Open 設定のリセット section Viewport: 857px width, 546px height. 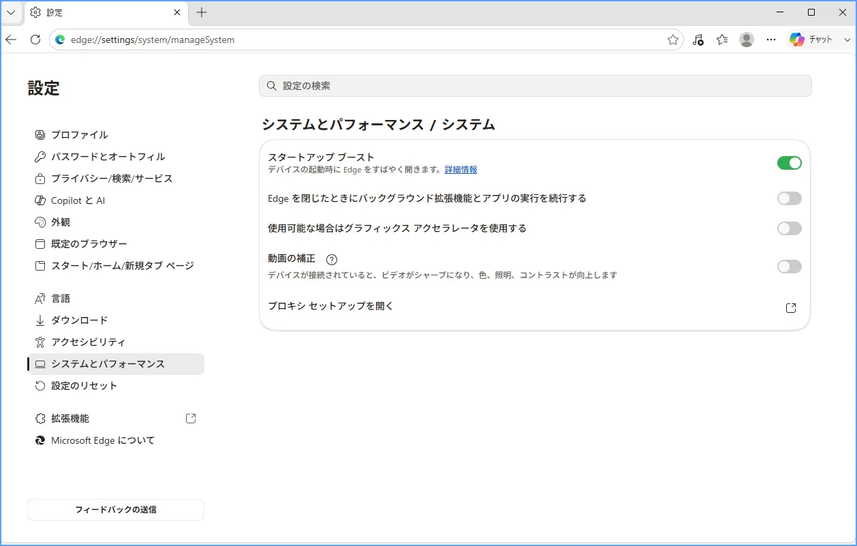tap(116, 386)
